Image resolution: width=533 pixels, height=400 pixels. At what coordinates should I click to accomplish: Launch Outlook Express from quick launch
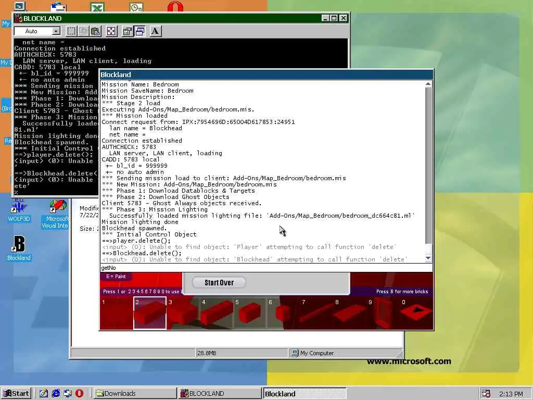pyautogui.click(x=68, y=394)
